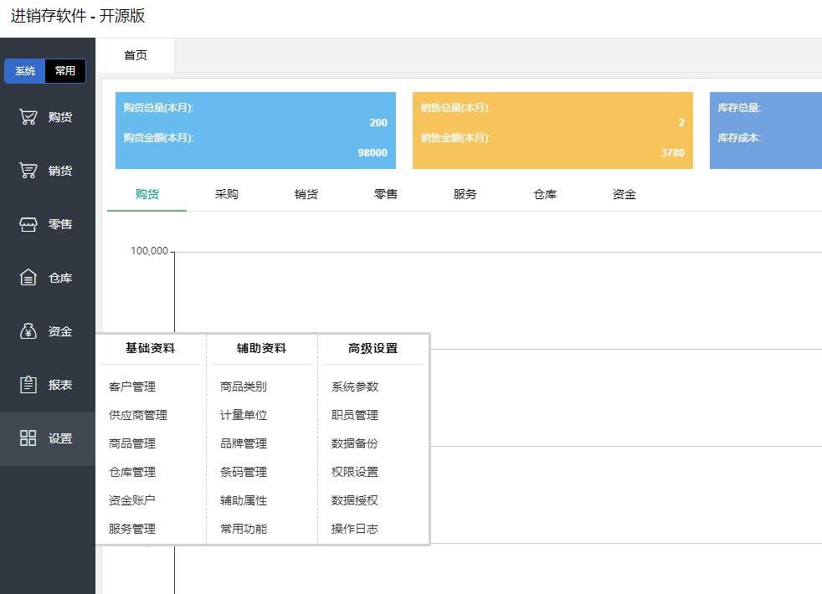
Task: Open 辅助属性 menu entry
Action: tap(244, 500)
